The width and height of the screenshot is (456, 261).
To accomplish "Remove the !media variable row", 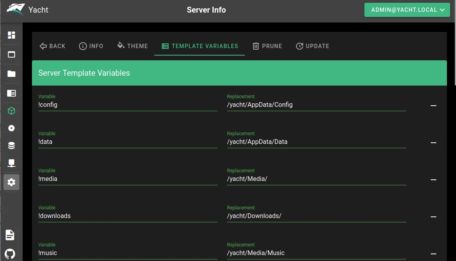I will [x=433, y=180].
